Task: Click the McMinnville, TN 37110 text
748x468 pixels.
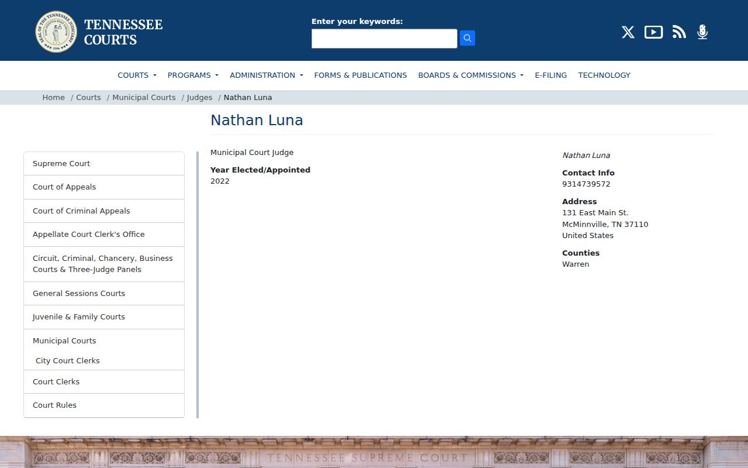Action: pyautogui.click(x=605, y=225)
